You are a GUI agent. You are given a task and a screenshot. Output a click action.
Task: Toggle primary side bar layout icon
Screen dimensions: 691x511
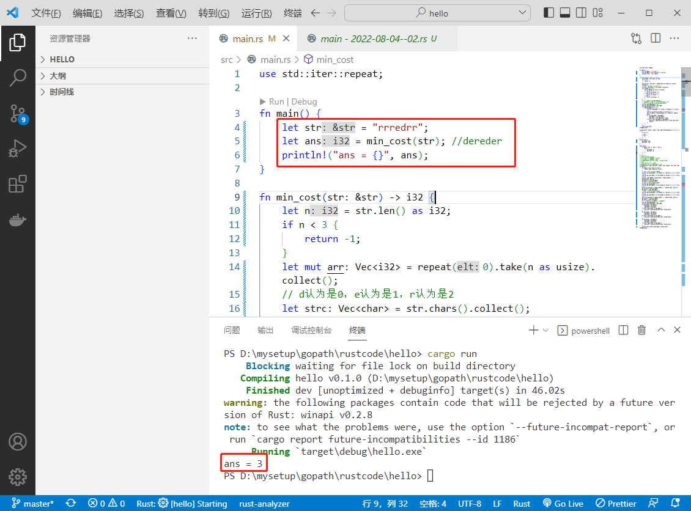coord(549,13)
